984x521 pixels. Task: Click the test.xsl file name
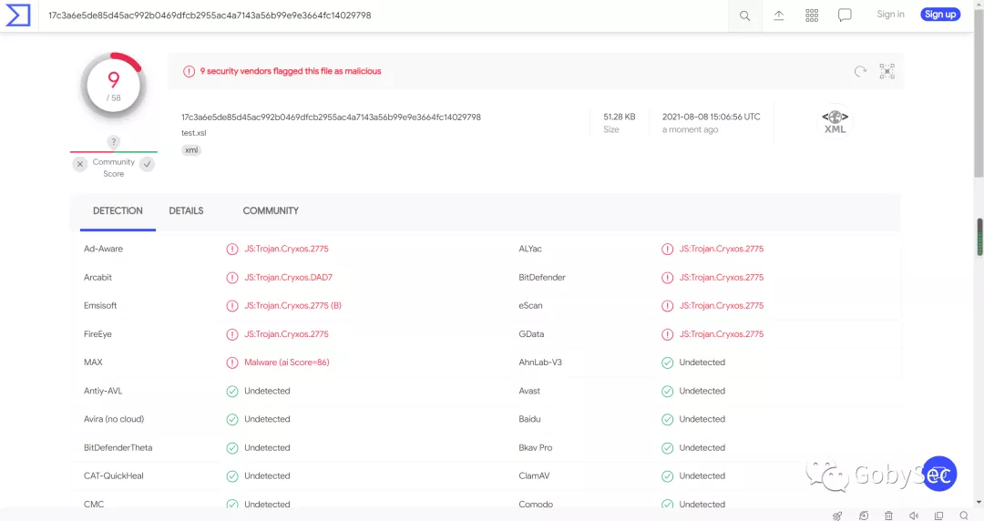point(193,133)
